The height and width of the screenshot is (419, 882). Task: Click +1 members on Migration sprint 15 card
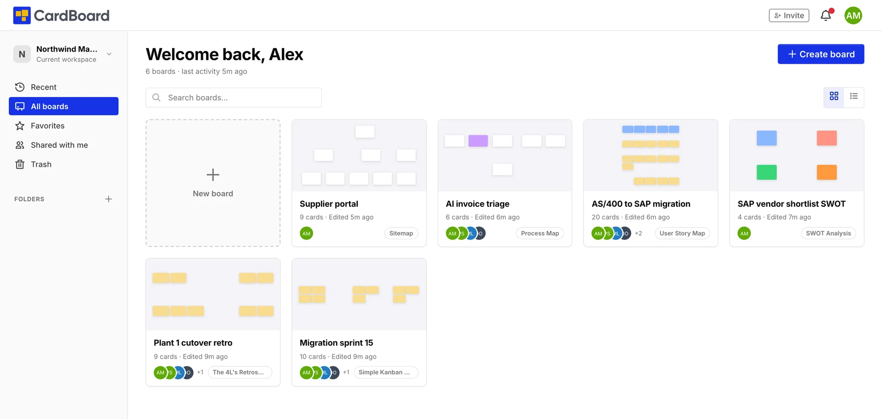coord(346,372)
